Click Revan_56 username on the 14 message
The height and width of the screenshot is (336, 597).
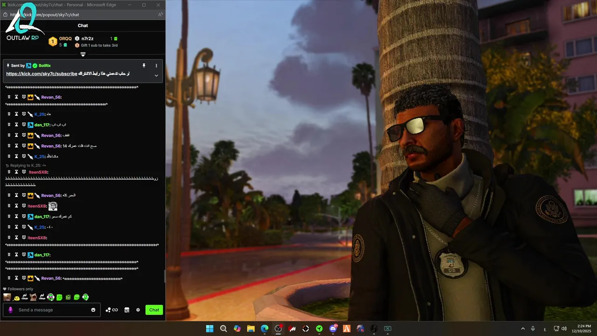pyautogui.click(x=51, y=146)
